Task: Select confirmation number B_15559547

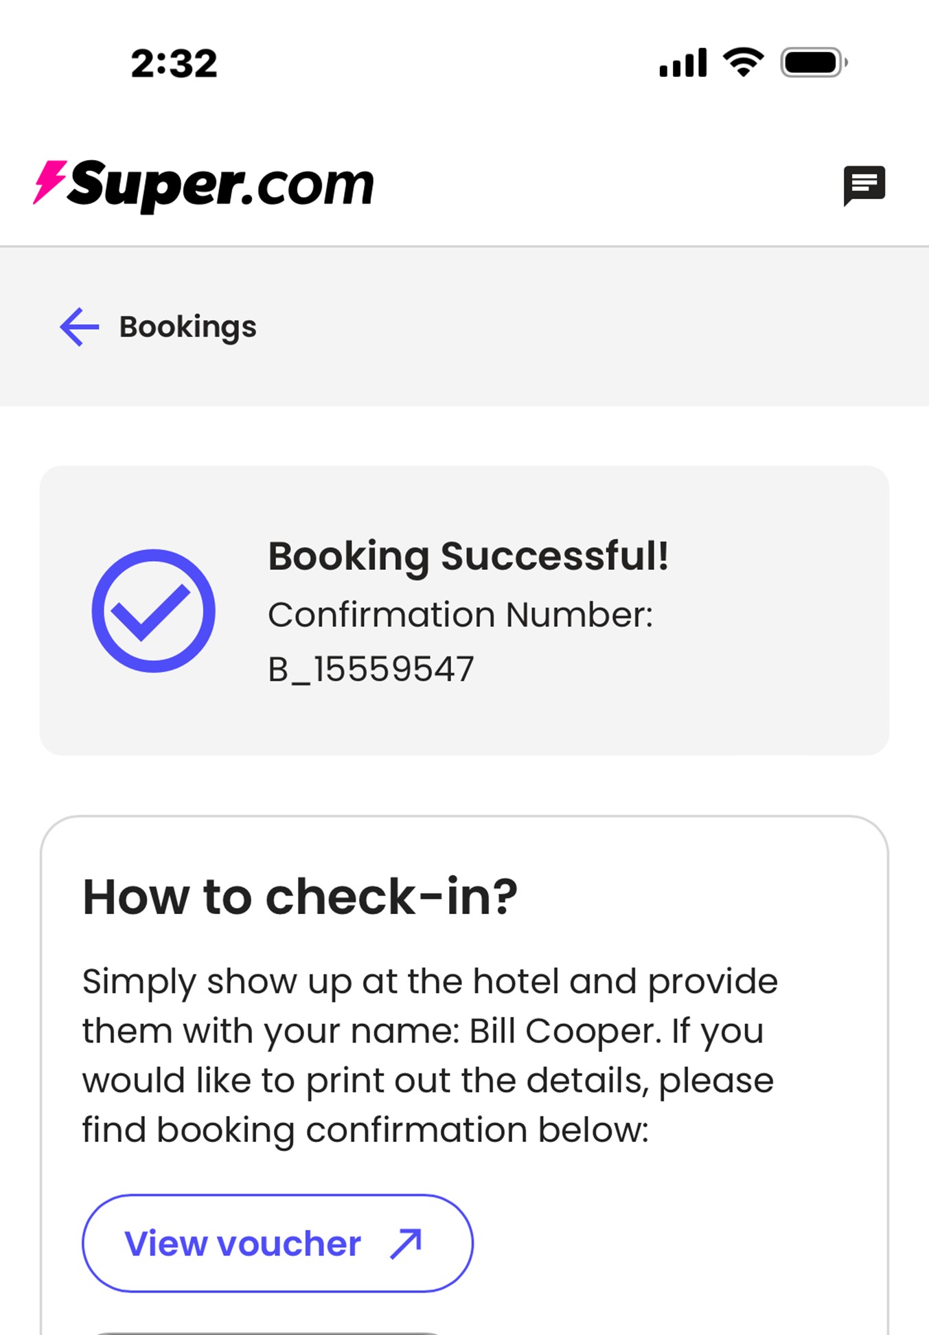Action: 371,669
